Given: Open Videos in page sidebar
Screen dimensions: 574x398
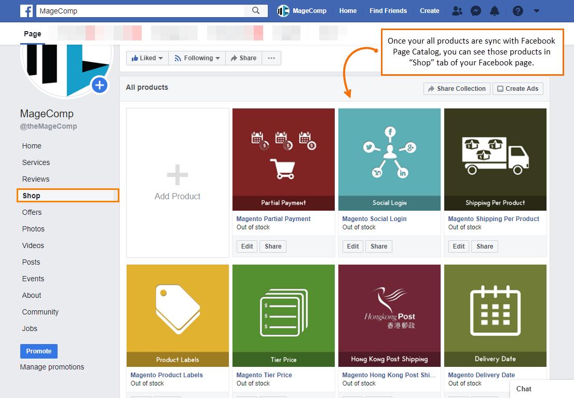Looking at the screenshot, I should click(x=33, y=245).
